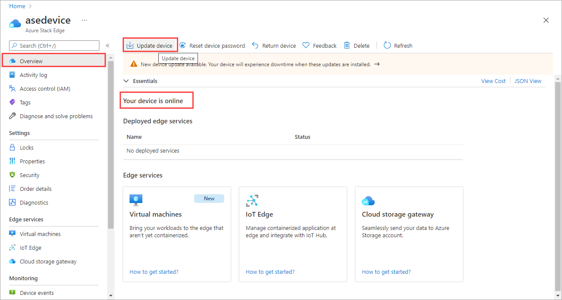This screenshot has height=300, width=562.
Task: Open the ellipsis menu next to asedevice
Action: [84, 20]
